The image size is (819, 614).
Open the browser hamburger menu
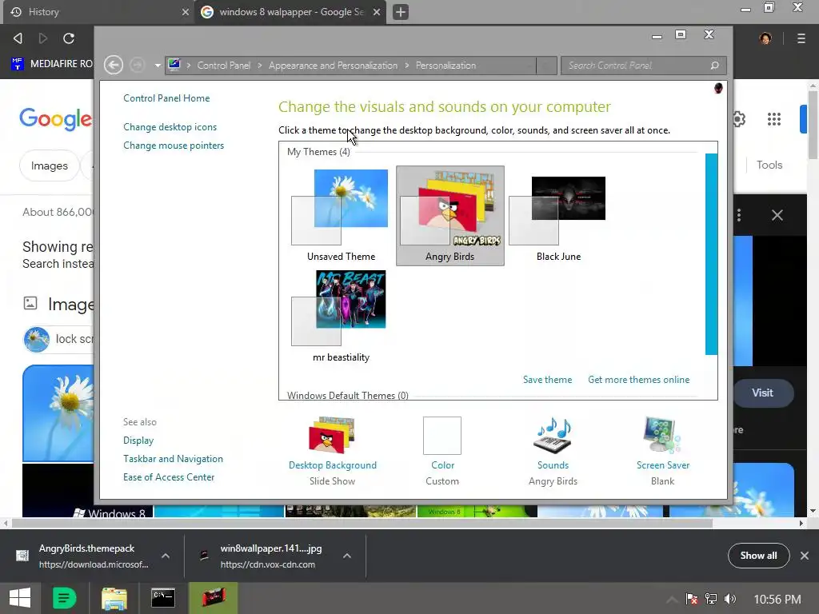(x=801, y=38)
